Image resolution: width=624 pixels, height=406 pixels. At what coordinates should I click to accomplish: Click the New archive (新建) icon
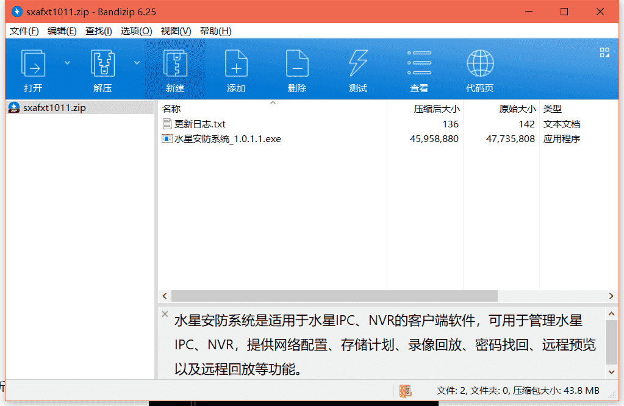click(175, 63)
